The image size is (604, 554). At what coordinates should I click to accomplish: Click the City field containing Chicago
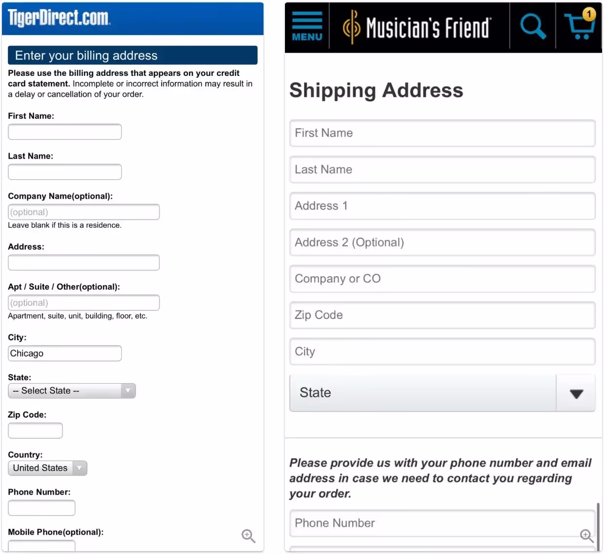[65, 353]
